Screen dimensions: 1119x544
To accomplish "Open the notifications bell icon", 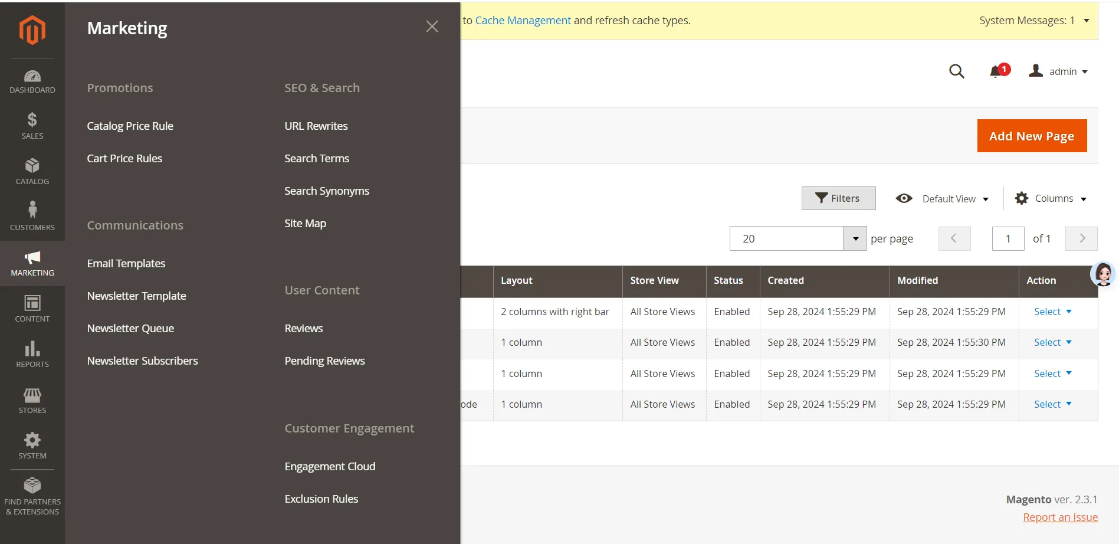I will pos(996,71).
